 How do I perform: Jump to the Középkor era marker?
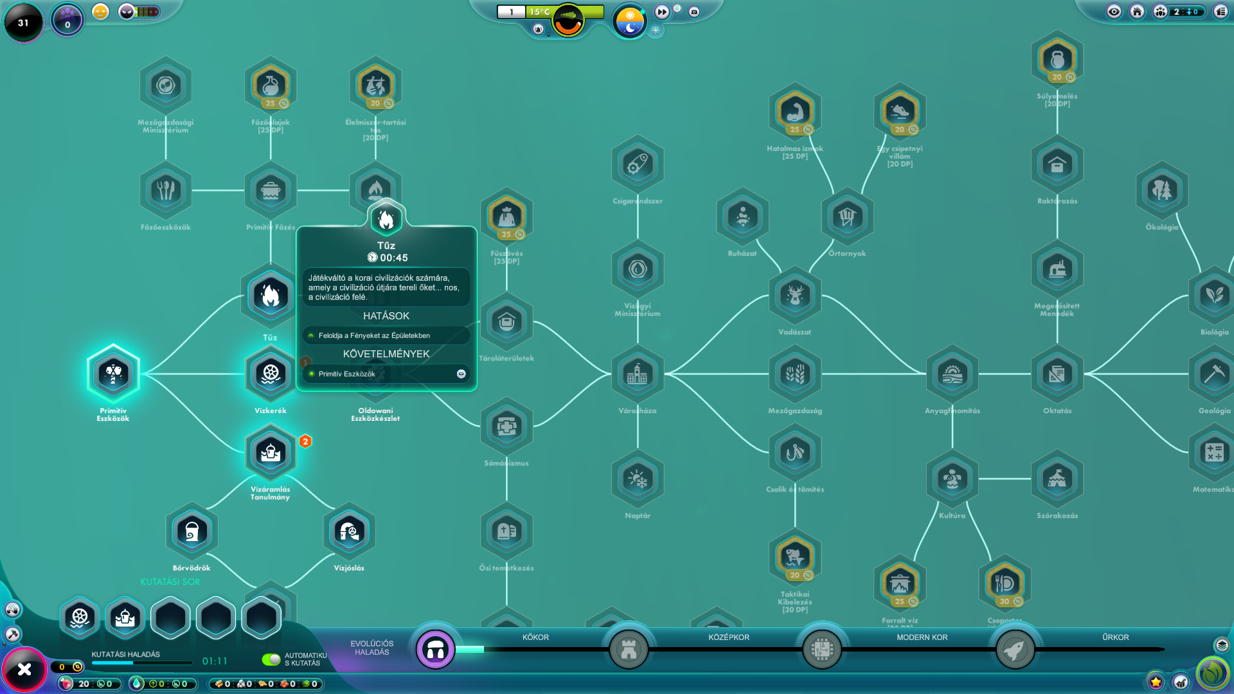(629, 650)
